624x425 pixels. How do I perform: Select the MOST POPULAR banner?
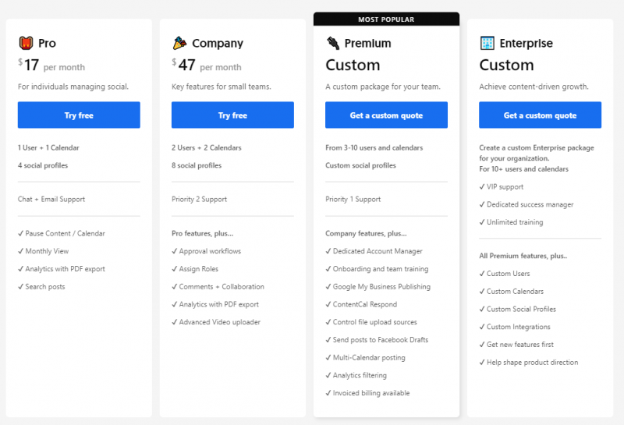pyautogui.click(x=386, y=19)
